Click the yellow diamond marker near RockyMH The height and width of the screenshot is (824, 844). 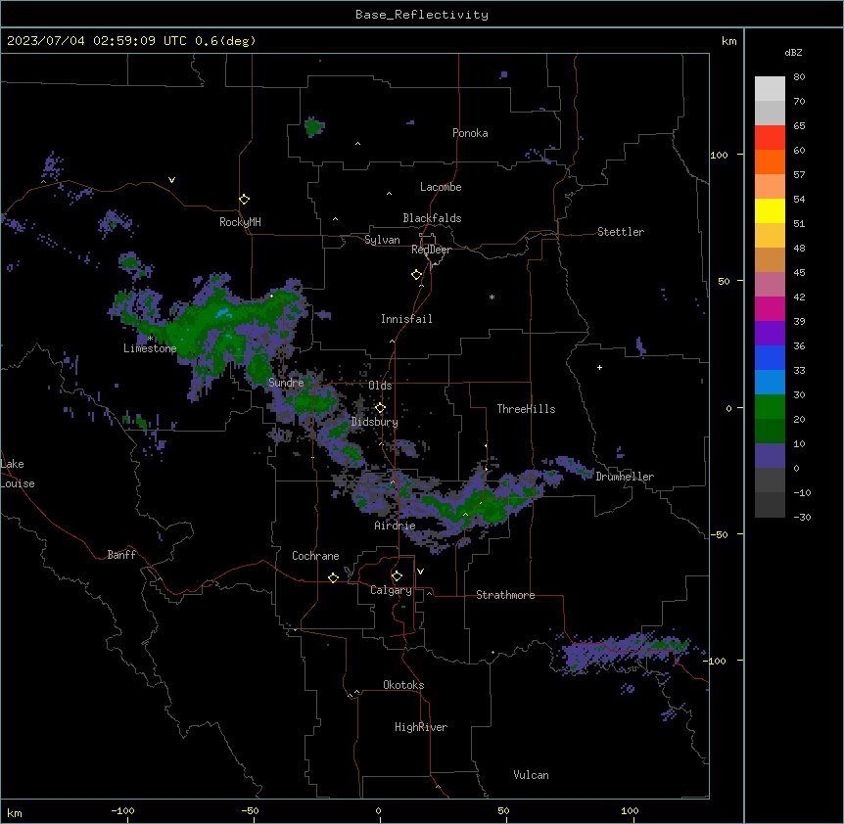pyautogui.click(x=244, y=200)
